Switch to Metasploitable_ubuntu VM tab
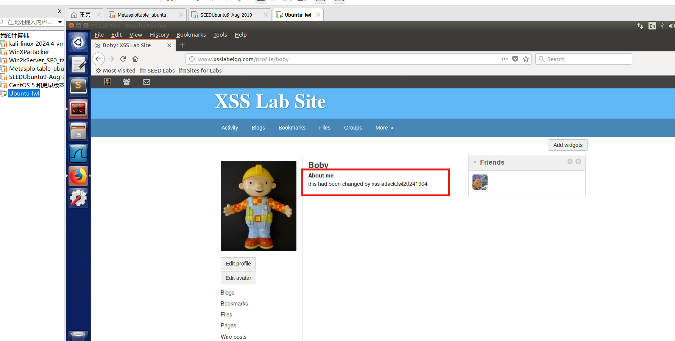Viewport: 675px width, 341px height. tap(146, 15)
